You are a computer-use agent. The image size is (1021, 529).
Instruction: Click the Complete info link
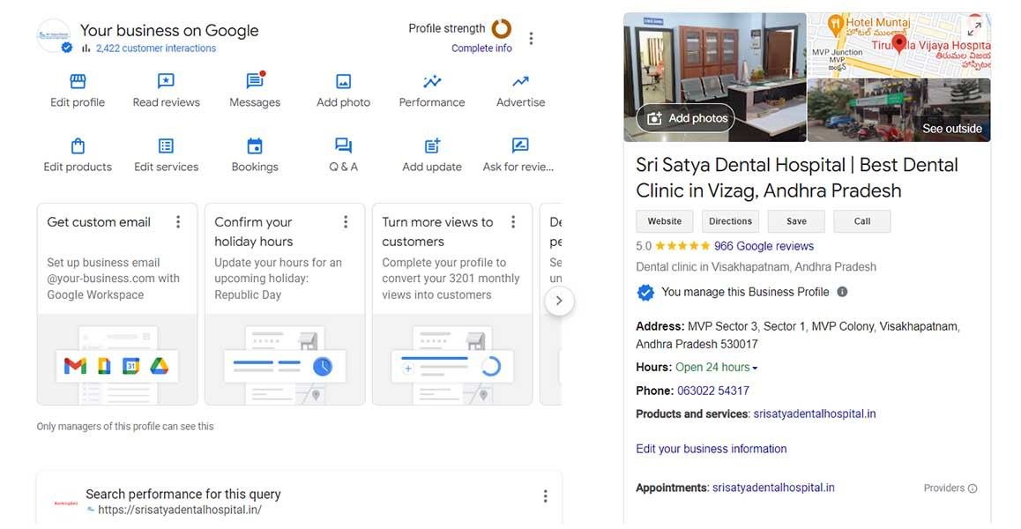pyautogui.click(x=482, y=48)
